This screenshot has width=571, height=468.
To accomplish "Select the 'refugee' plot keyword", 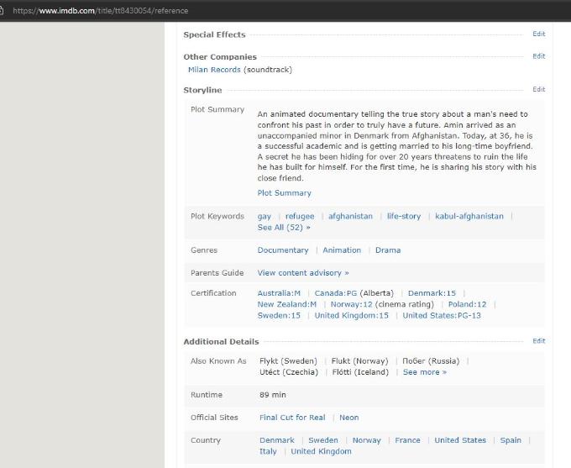I will click(299, 216).
